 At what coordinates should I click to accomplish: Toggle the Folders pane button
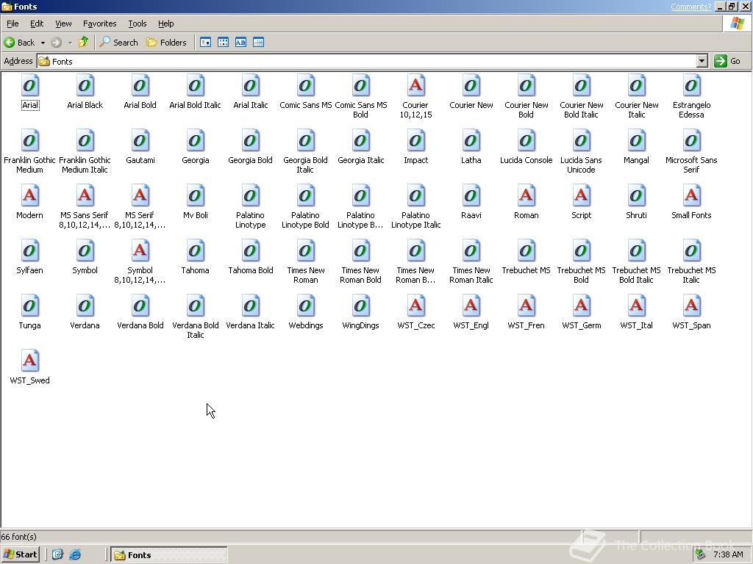tap(166, 42)
